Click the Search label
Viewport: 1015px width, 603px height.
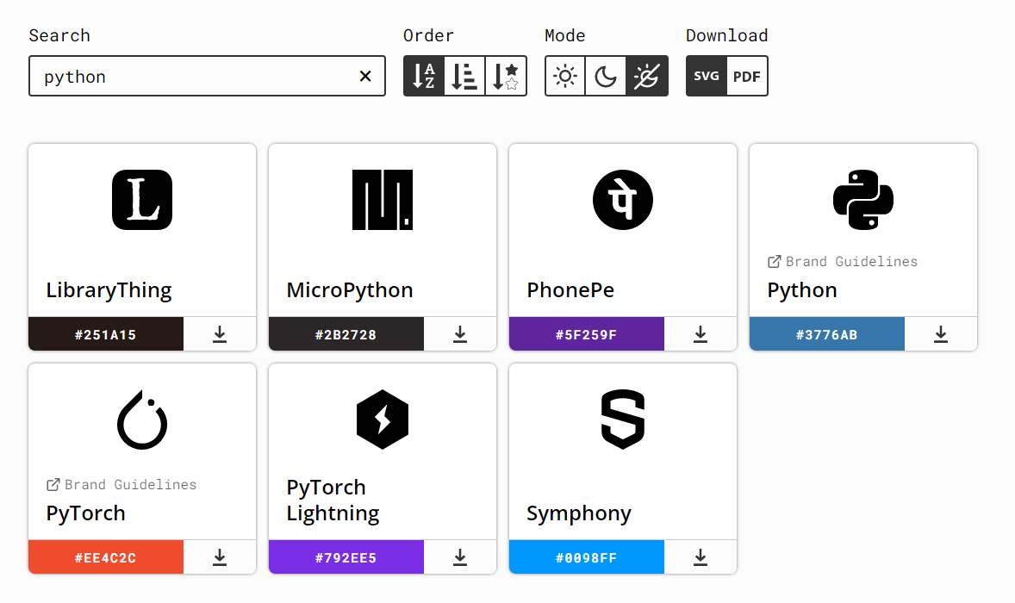coord(59,35)
